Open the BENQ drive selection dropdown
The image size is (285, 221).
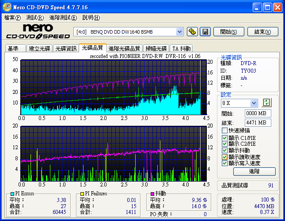(179, 31)
